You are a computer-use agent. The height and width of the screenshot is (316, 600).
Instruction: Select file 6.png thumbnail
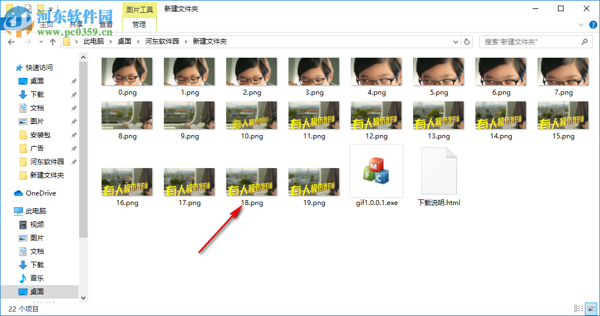[x=501, y=72]
